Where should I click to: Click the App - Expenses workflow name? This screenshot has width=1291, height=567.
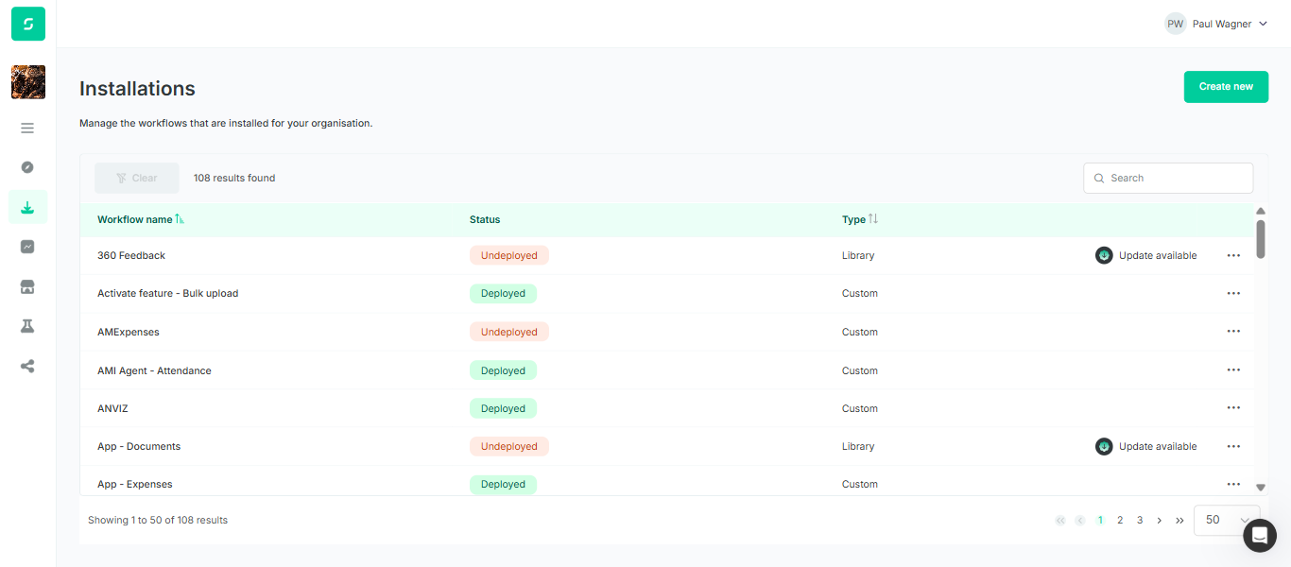point(135,484)
